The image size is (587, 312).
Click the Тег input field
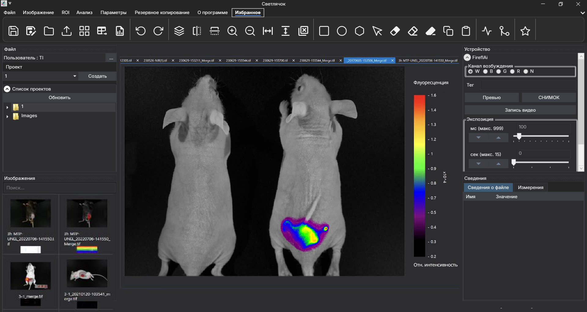pos(528,85)
